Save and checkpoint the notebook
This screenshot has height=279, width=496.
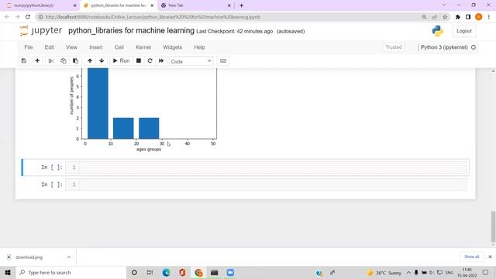click(24, 60)
